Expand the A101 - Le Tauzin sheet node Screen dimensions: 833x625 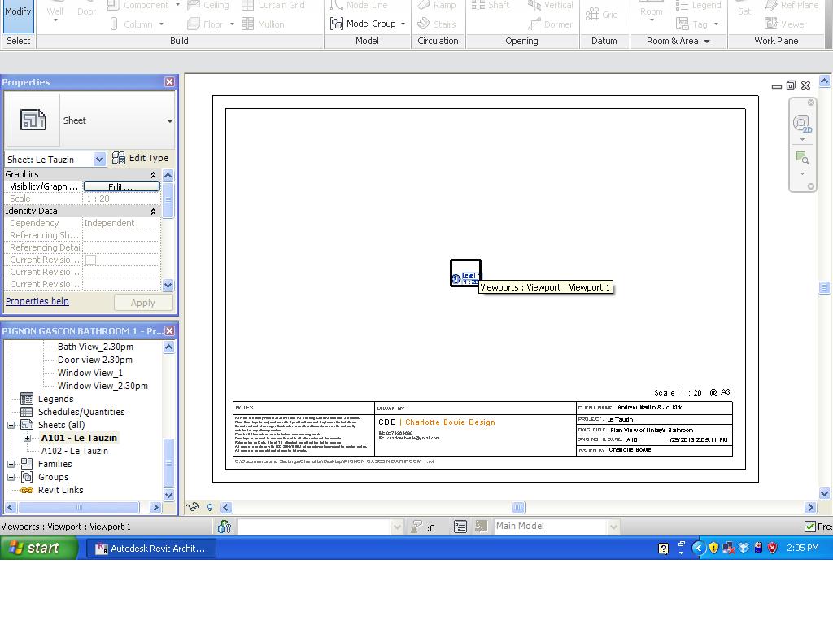(27, 438)
